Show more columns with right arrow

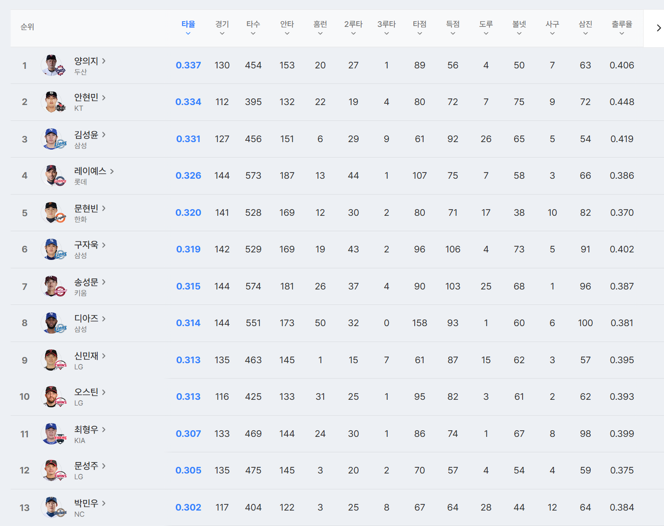coord(658,28)
